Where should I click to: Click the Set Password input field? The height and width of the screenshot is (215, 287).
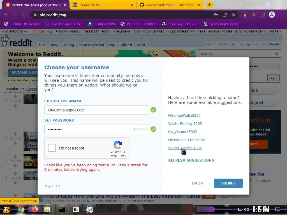click(x=96, y=129)
